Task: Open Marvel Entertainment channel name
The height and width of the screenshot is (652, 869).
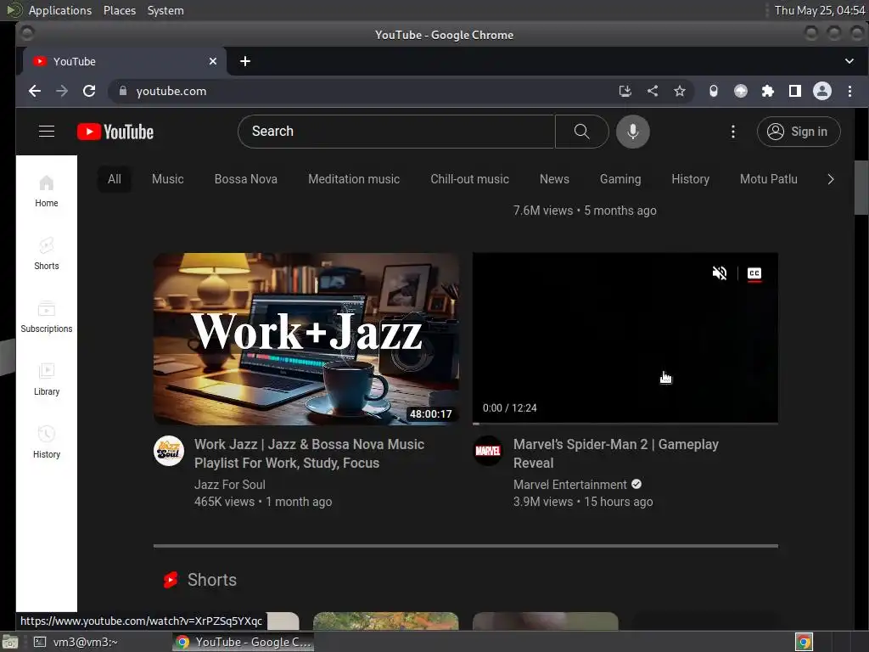Action: pos(569,485)
